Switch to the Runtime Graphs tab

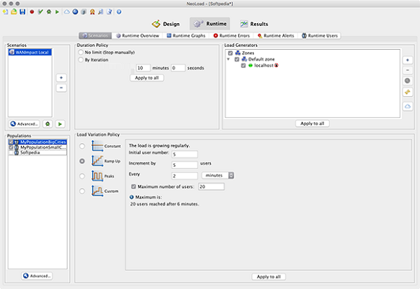186,35
